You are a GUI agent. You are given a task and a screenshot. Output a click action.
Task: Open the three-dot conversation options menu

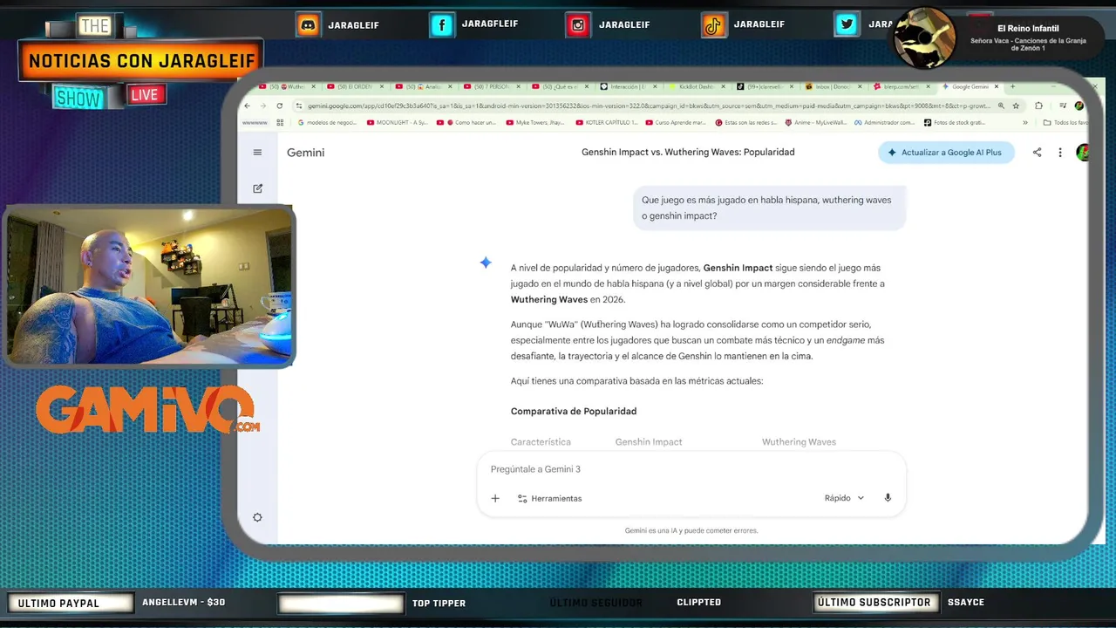tap(1060, 153)
